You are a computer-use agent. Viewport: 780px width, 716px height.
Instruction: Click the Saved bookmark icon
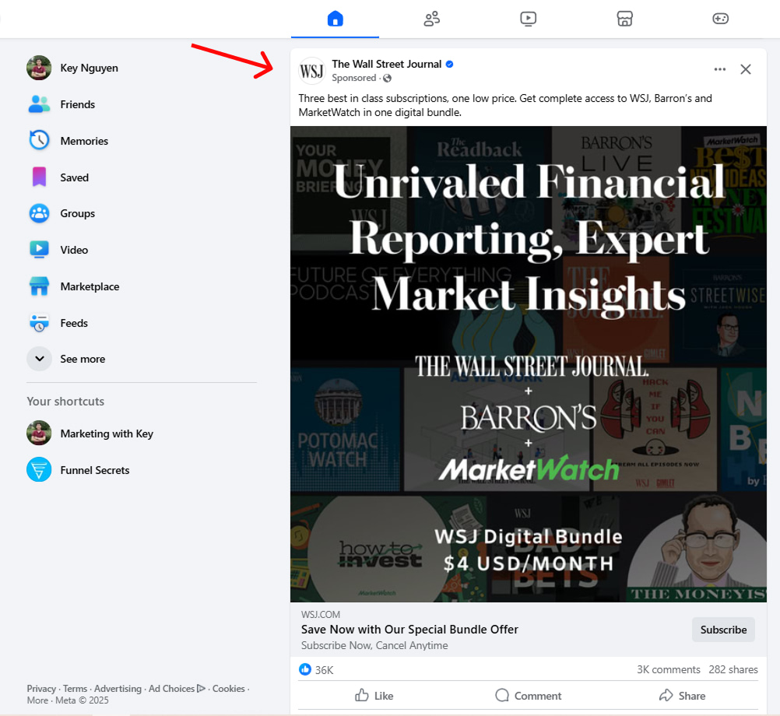(x=39, y=177)
